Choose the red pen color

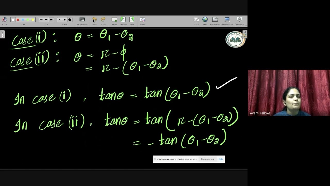[x=18, y=20]
